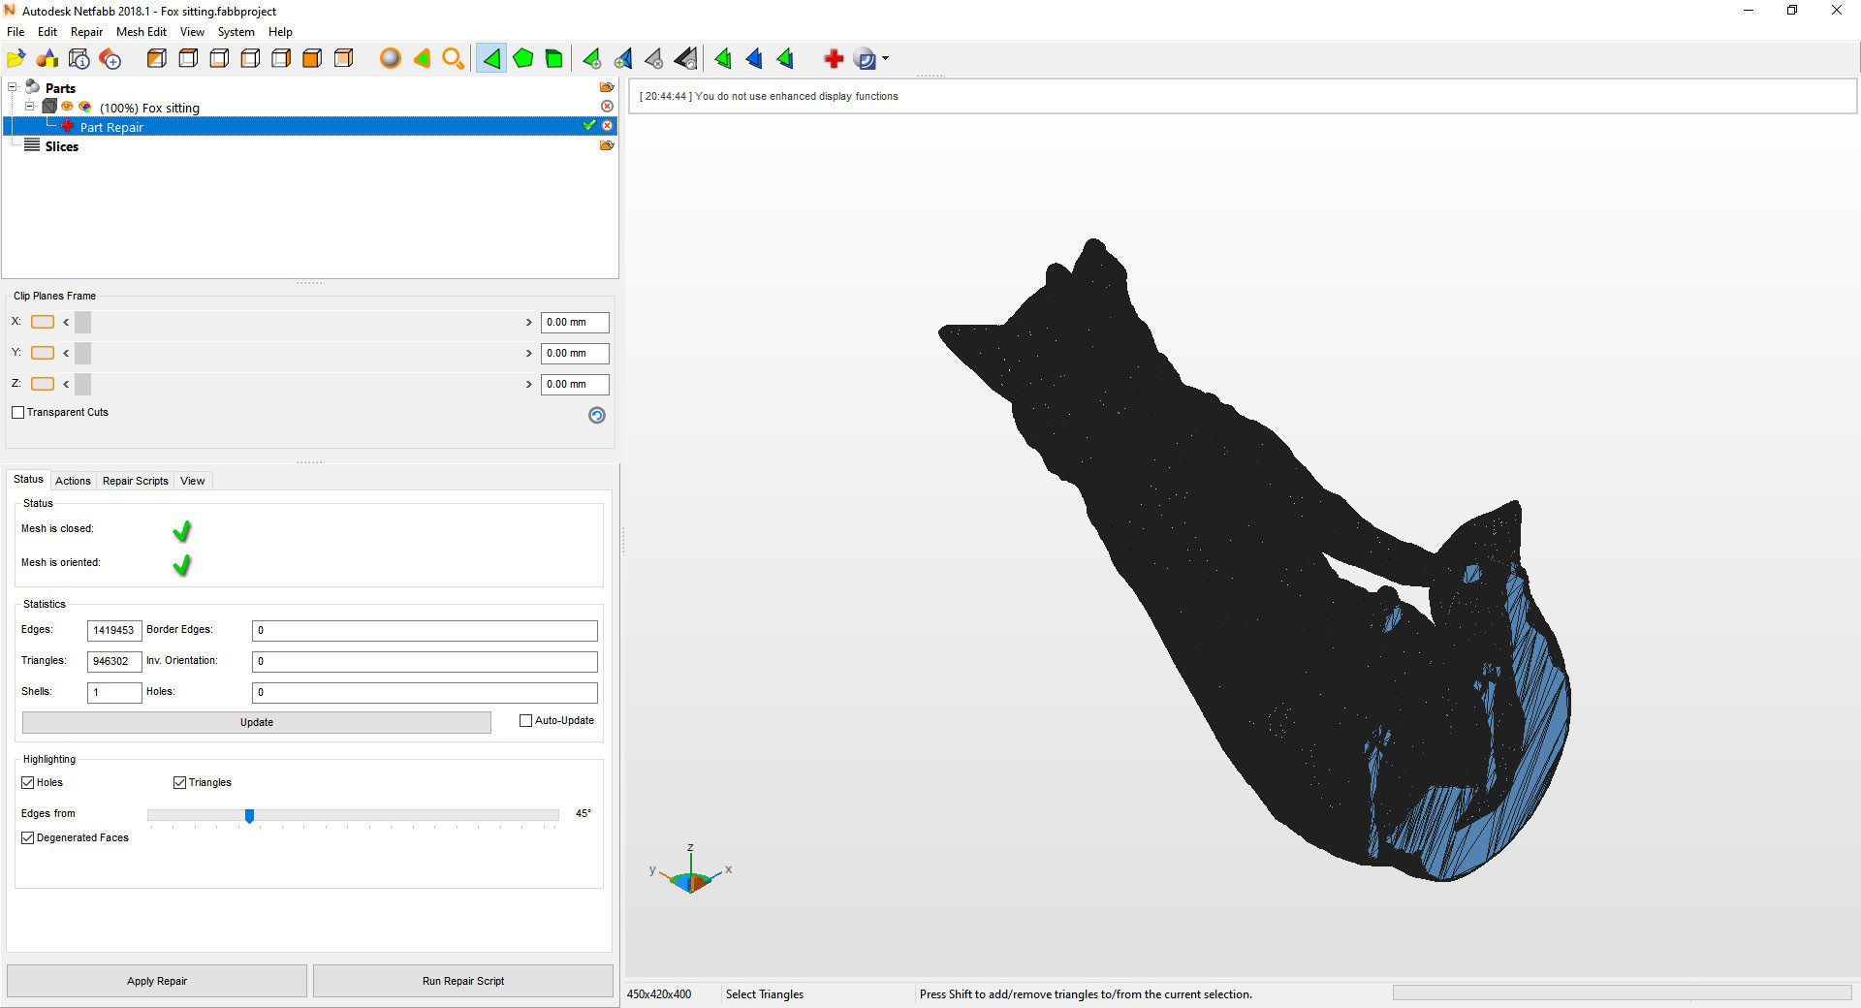Click the Edges from angle slider handle

point(249,816)
